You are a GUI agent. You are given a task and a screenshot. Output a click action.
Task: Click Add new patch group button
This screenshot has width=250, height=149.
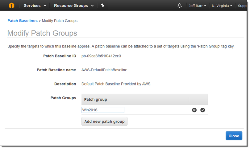pyautogui.click(x=104, y=122)
